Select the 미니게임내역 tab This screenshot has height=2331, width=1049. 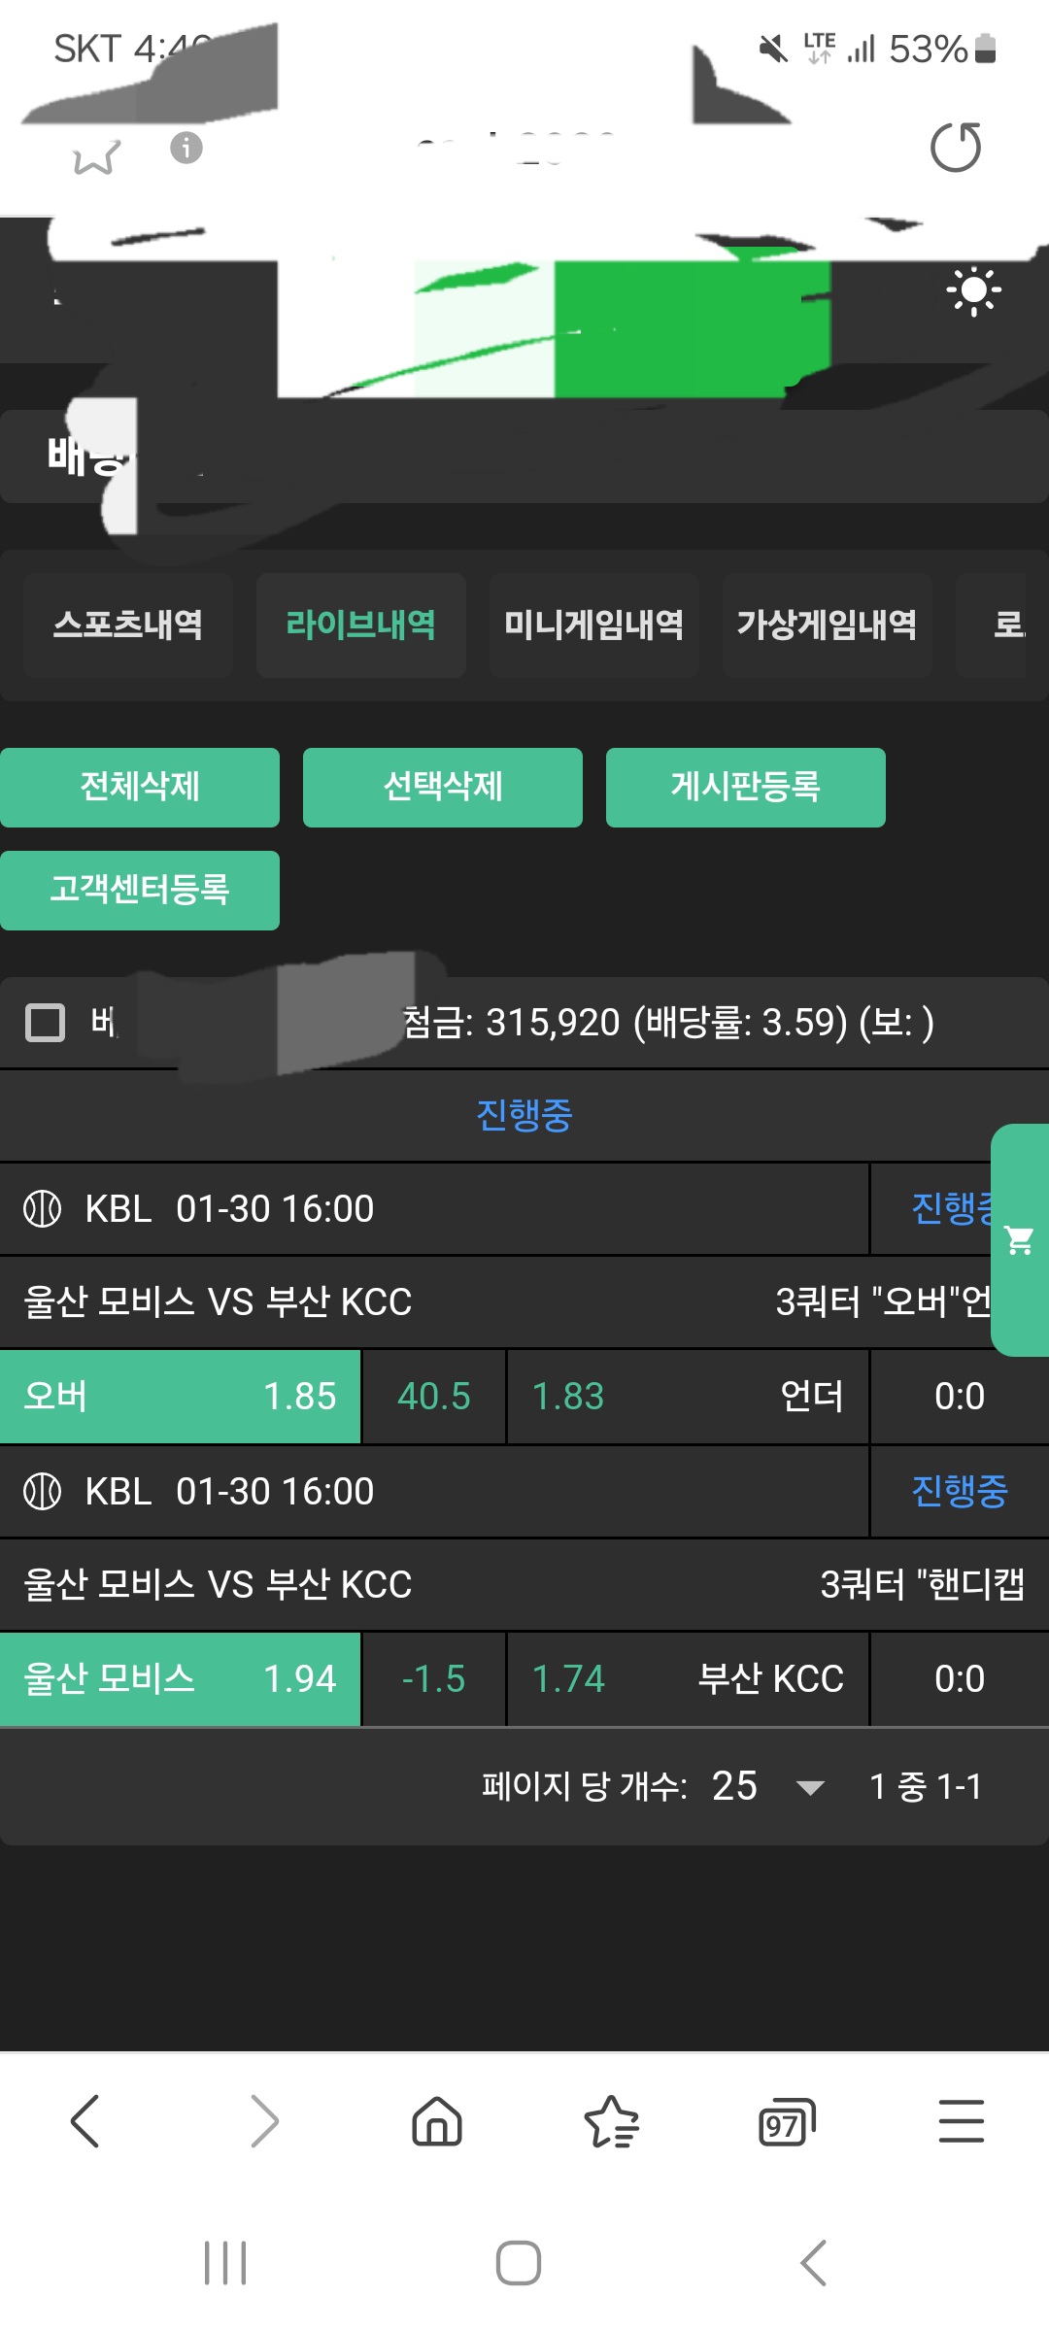pos(593,625)
